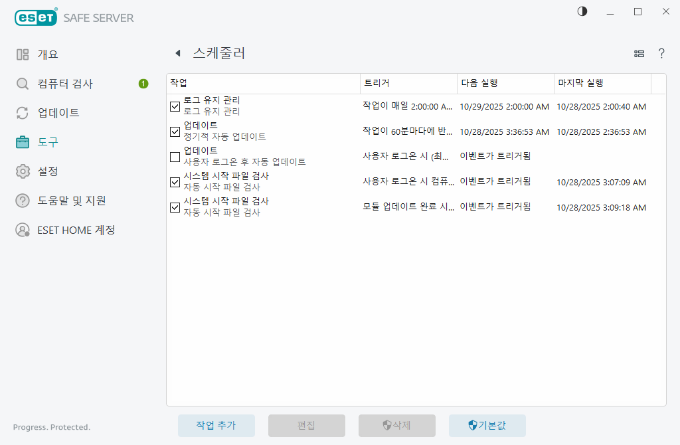
Task: Click the 설정 gear icon
Action: pyautogui.click(x=22, y=171)
